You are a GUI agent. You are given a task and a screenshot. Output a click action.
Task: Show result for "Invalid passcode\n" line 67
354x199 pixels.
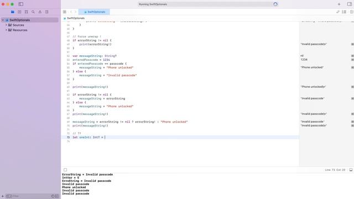(x=352, y=114)
